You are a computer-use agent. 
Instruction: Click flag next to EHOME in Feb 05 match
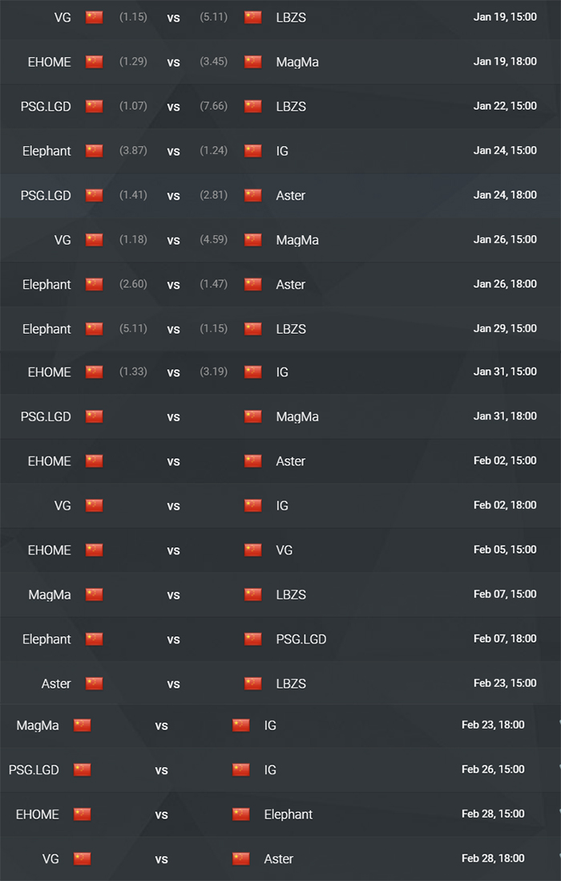95,550
